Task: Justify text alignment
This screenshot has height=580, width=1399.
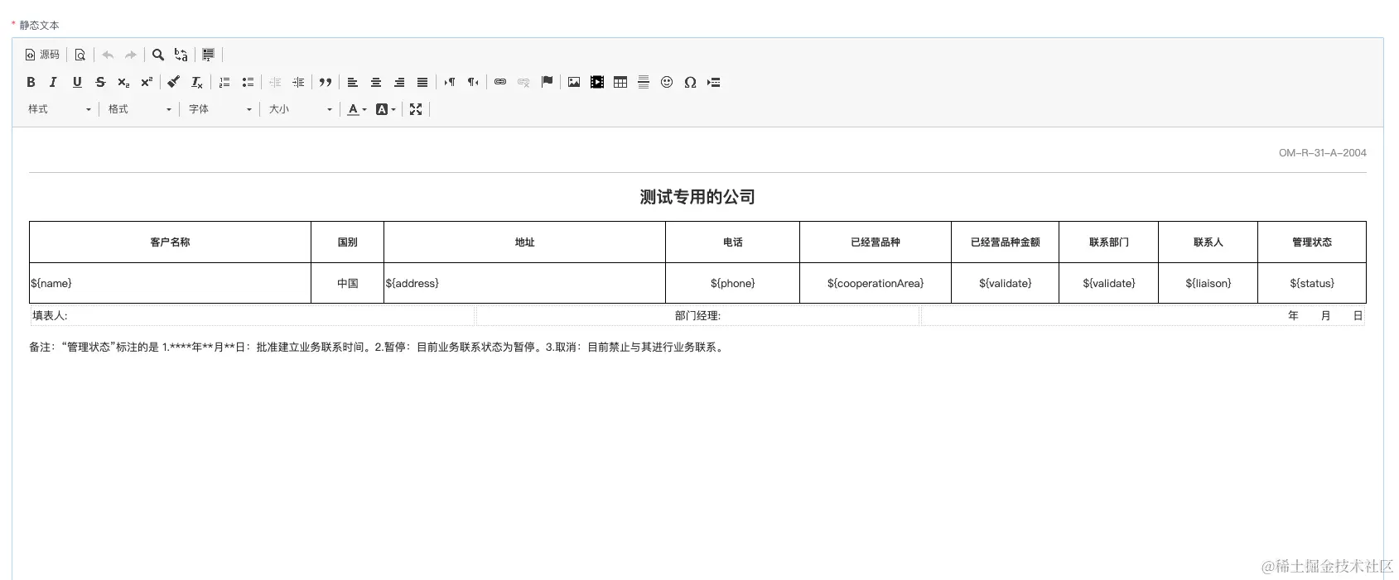Action: point(422,82)
